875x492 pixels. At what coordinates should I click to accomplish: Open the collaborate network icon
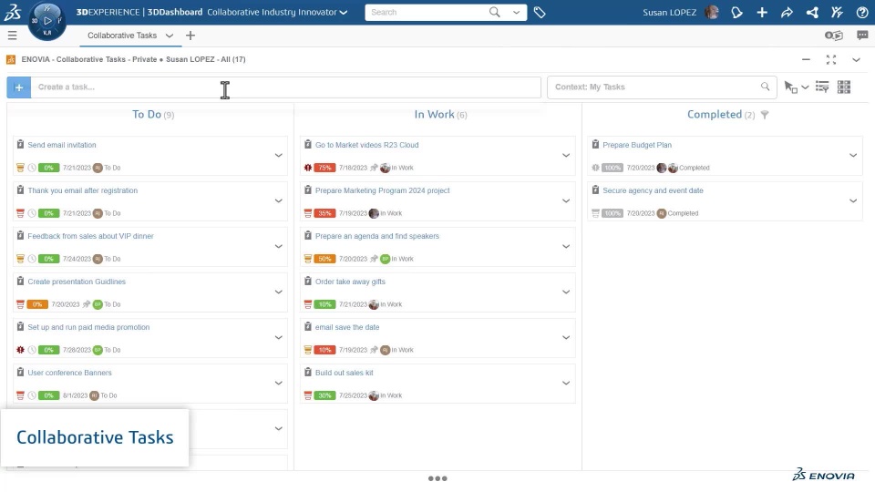point(812,12)
